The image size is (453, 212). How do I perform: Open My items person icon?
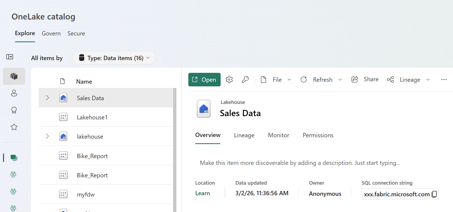[x=14, y=93]
